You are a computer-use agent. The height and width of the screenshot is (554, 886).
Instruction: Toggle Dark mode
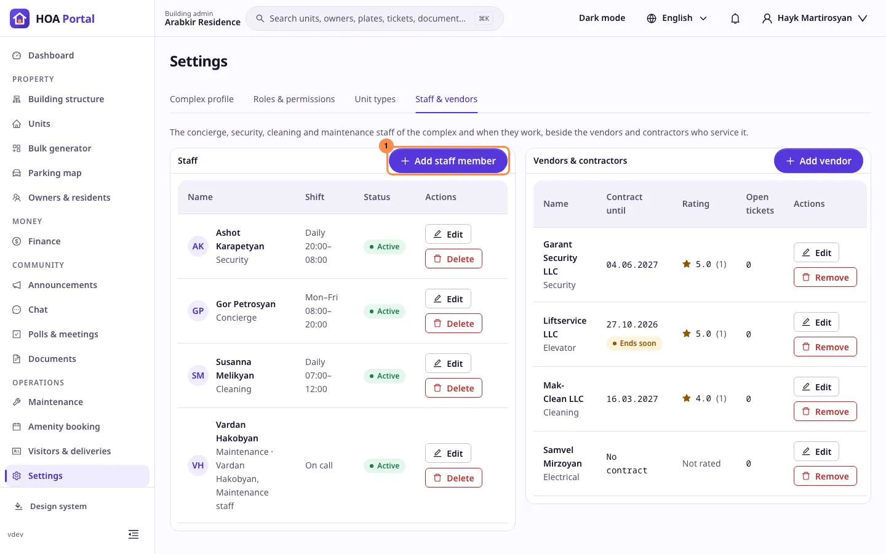(602, 18)
